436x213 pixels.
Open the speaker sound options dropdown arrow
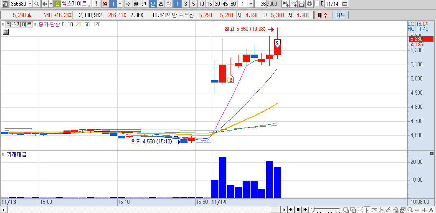(x=51, y=4)
